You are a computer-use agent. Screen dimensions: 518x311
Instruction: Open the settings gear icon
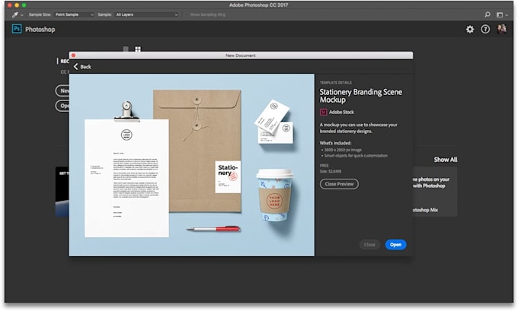click(470, 30)
